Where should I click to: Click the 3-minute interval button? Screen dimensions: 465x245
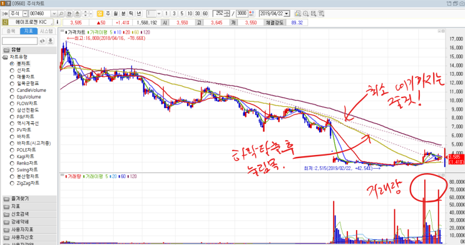174,14
